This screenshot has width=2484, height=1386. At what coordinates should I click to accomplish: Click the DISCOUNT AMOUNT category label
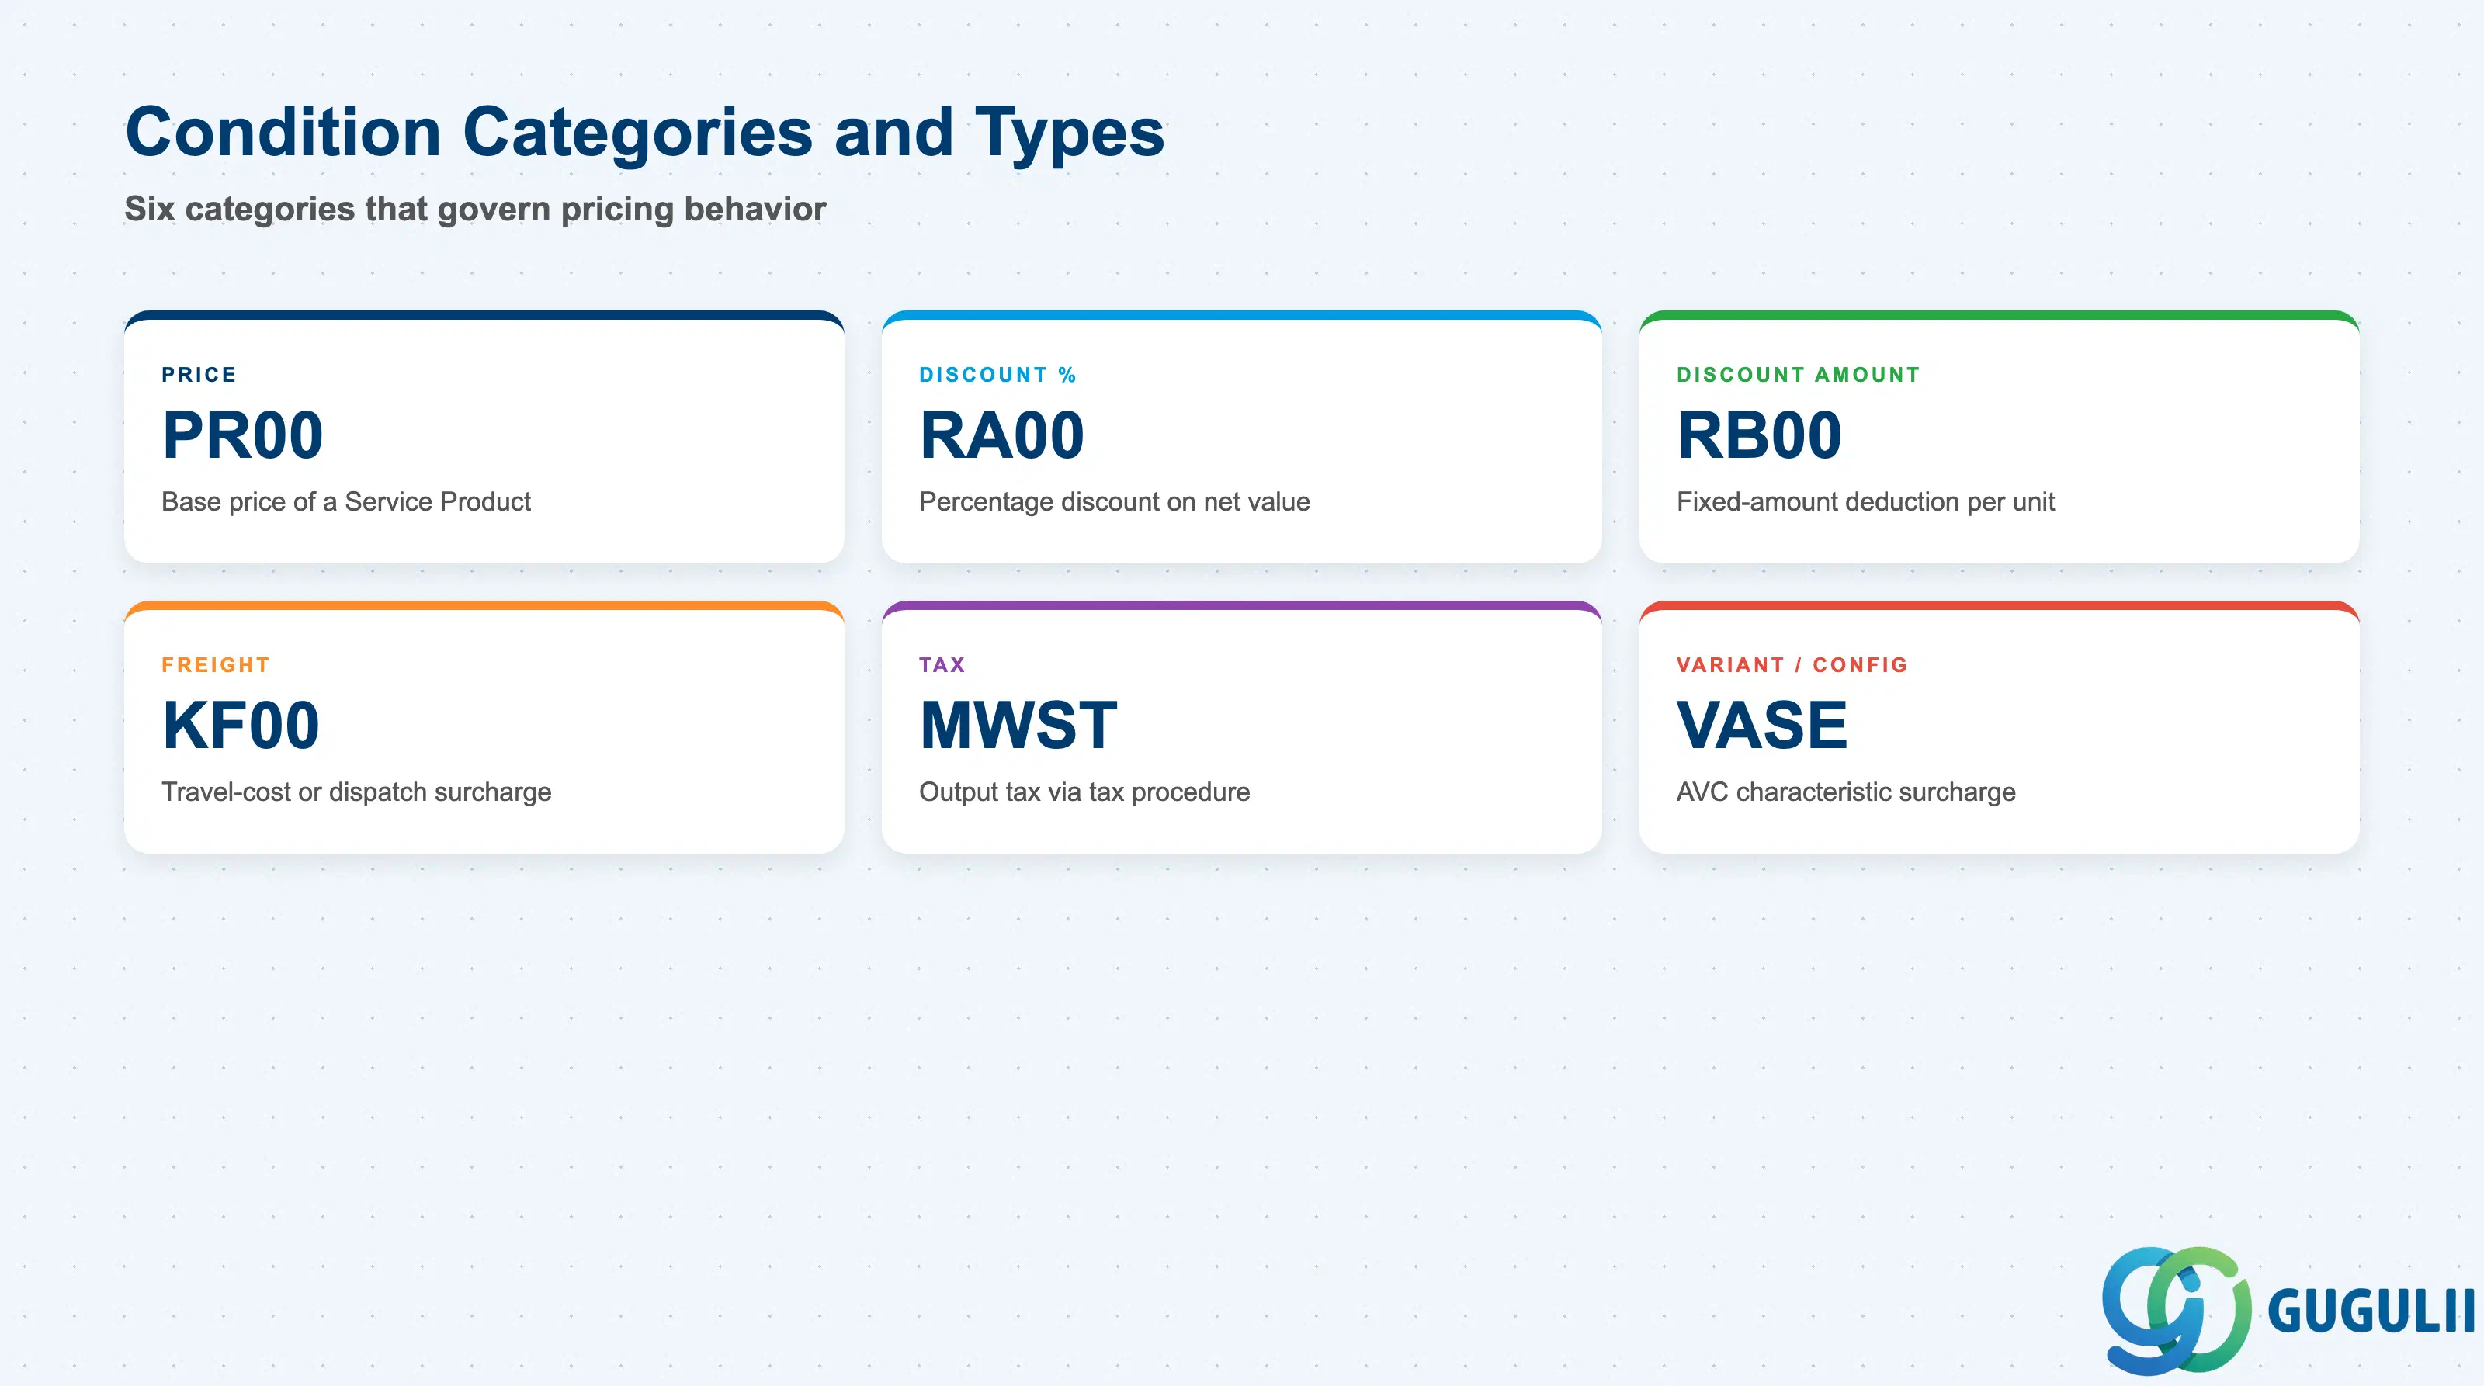click(1799, 375)
